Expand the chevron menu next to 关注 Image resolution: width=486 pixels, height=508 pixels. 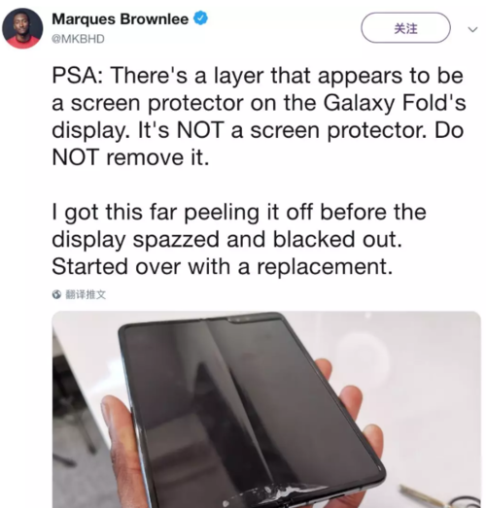[x=472, y=29]
